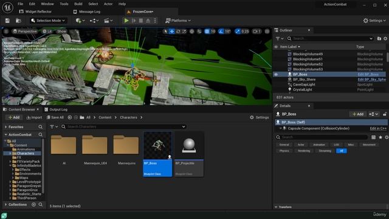The image size is (389, 219).
Task: Click the Details panel +Add component button
Action: [x=358, y=114]
